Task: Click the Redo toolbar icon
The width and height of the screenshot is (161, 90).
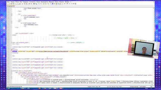Action: tap(31, 4)
